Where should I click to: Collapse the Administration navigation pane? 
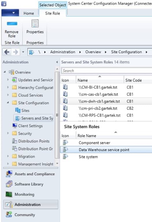57,62
